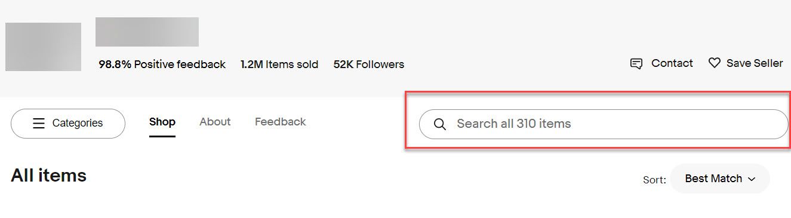791x218 pixels.
Task: Click the Contact link text
Action: pos(672,63)
